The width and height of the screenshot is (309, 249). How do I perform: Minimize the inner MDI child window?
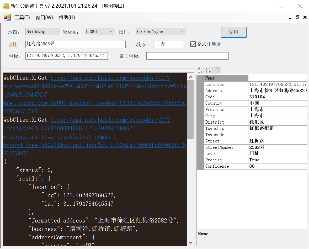[290, 18]
